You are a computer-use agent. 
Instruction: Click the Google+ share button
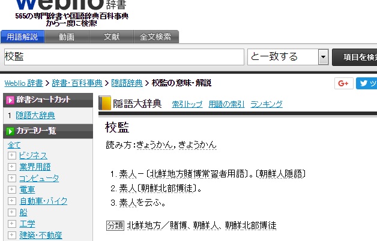343,83
